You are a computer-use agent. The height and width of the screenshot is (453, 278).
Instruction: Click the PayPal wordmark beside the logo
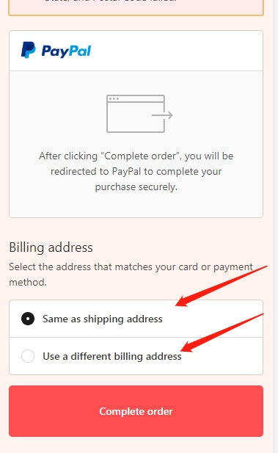(66, 51)
